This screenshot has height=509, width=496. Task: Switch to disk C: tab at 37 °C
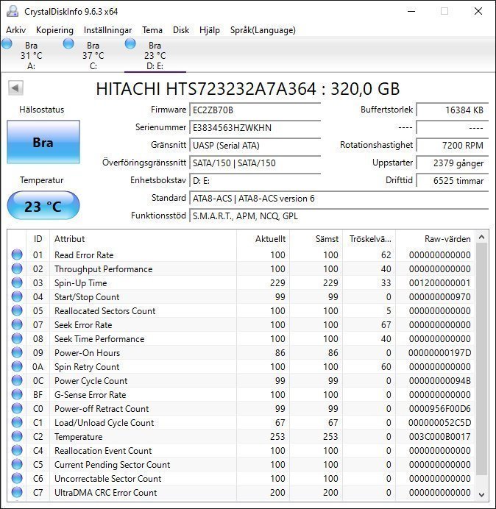click(93, 55)
